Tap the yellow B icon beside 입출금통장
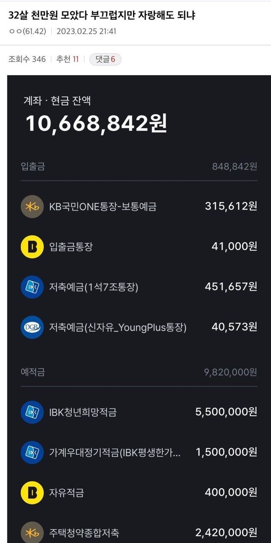Screen dimensions: 271x543 point(32,247)
